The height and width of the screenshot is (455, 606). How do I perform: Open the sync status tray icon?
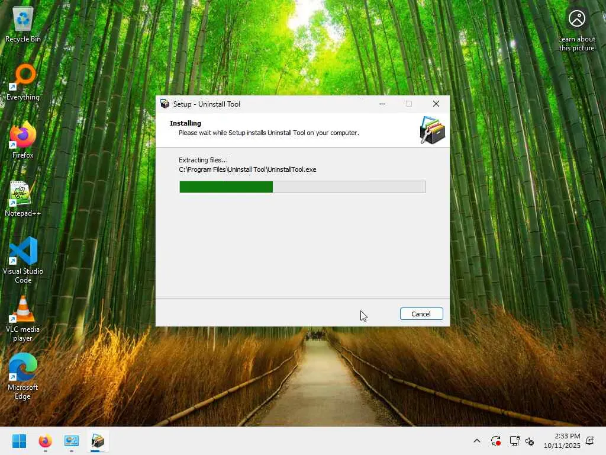coord(495,441)
